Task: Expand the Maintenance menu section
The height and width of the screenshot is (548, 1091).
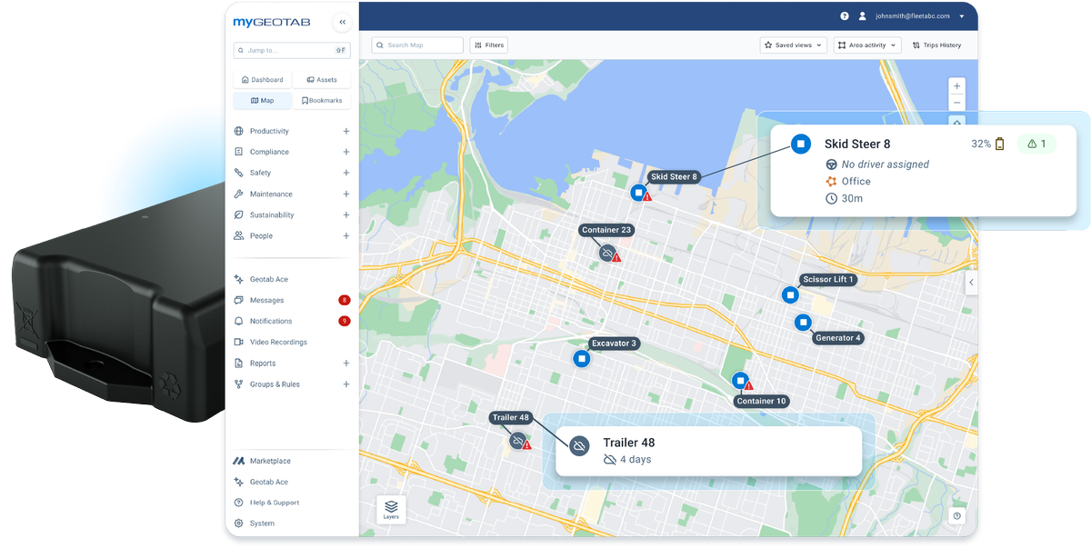Action: point(346,194)
